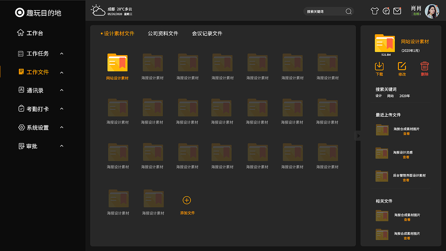The image size is (446, 251).
Task: Click folder icon beside 后台管理界面设计素材
Action: click(382, 176)
